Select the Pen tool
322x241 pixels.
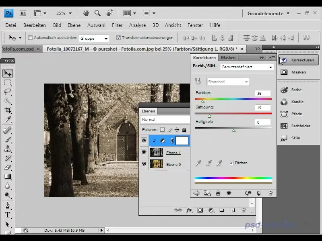click(x=8, y=206)
